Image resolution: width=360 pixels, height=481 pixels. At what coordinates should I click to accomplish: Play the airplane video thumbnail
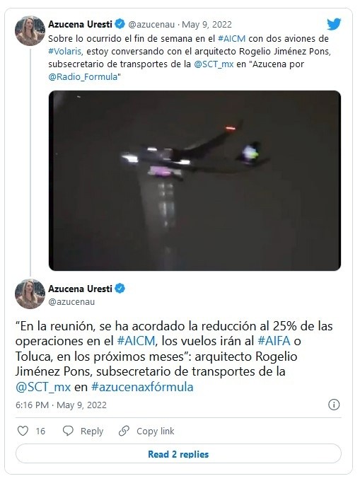[194, 180]
